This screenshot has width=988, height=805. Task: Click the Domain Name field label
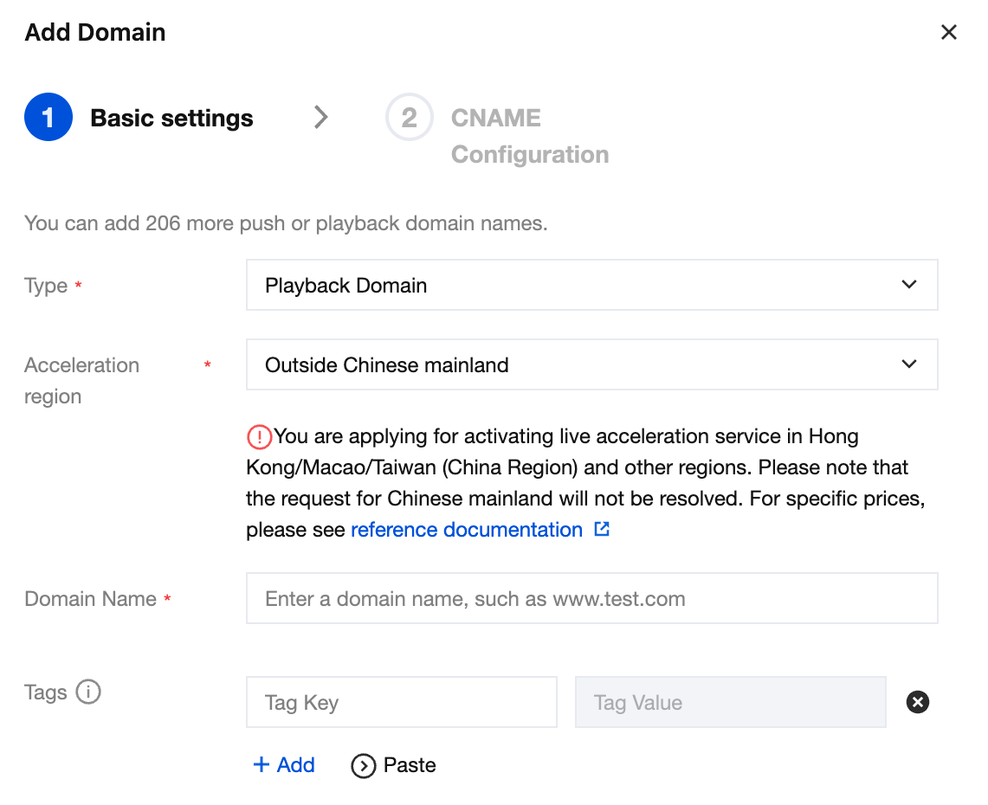pyautogui.click(x=90, y=599)
